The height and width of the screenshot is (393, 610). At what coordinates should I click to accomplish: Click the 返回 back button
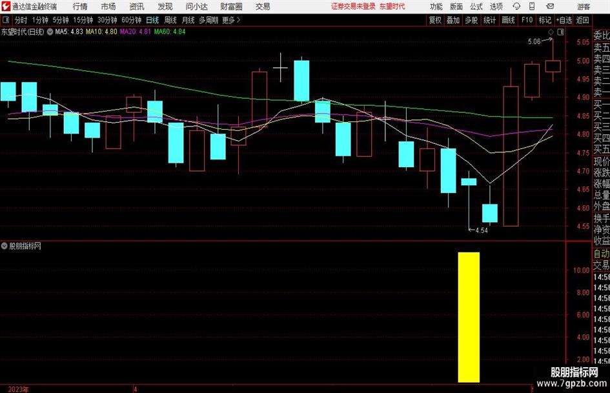coord(582,20)
